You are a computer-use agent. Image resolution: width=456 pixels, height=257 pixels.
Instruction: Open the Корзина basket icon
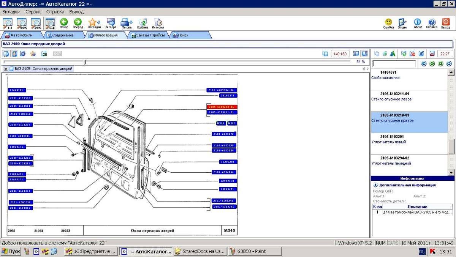click(x=143, y=24)
